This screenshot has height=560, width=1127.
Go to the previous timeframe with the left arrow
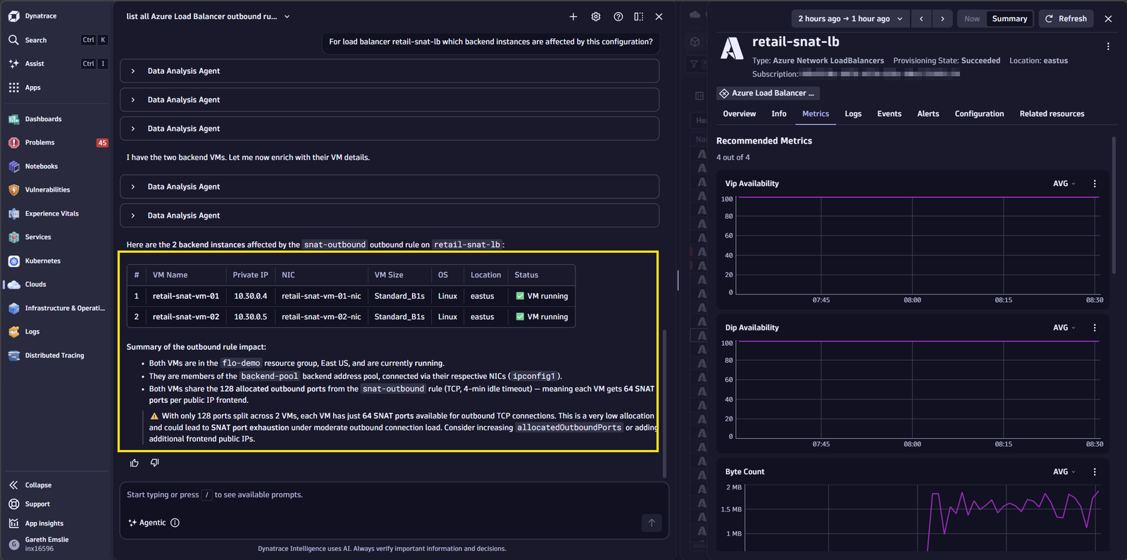pyautogui.click(x=921, y=19)
